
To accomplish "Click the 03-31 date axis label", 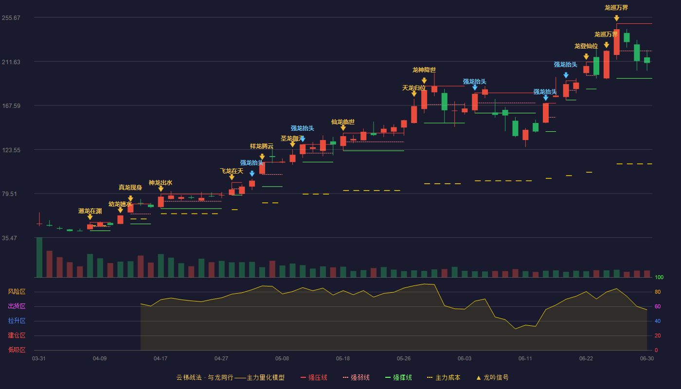I will (39, 358).
